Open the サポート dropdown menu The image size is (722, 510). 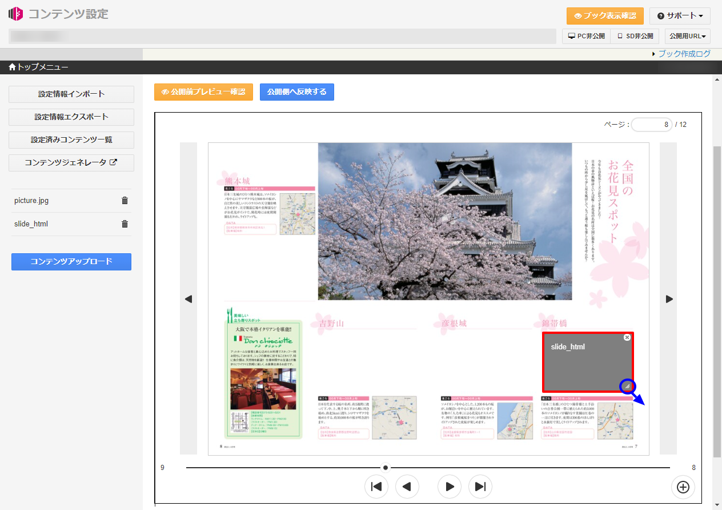click(679, 16)
